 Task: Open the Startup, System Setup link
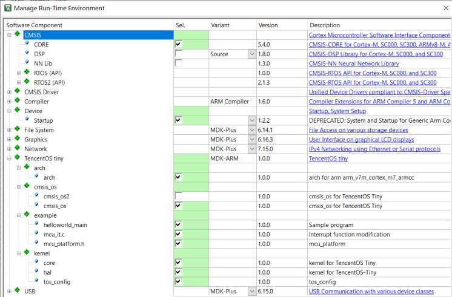tap(337, 111)
